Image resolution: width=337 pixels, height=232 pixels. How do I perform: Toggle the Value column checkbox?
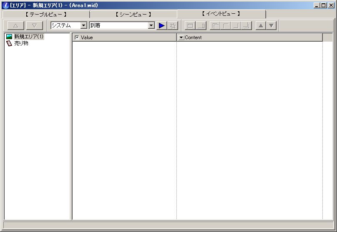77,37
